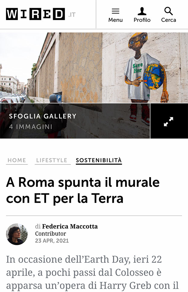Click the Cerca magnifying glass icon

pyautogui.click(x=168, y=11)
